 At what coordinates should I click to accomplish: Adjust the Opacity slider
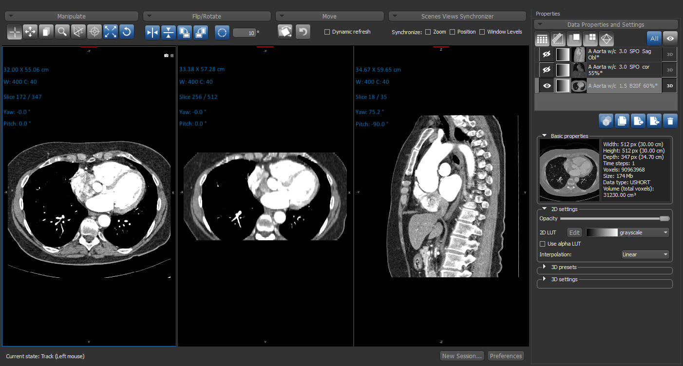tap(664, 219)
